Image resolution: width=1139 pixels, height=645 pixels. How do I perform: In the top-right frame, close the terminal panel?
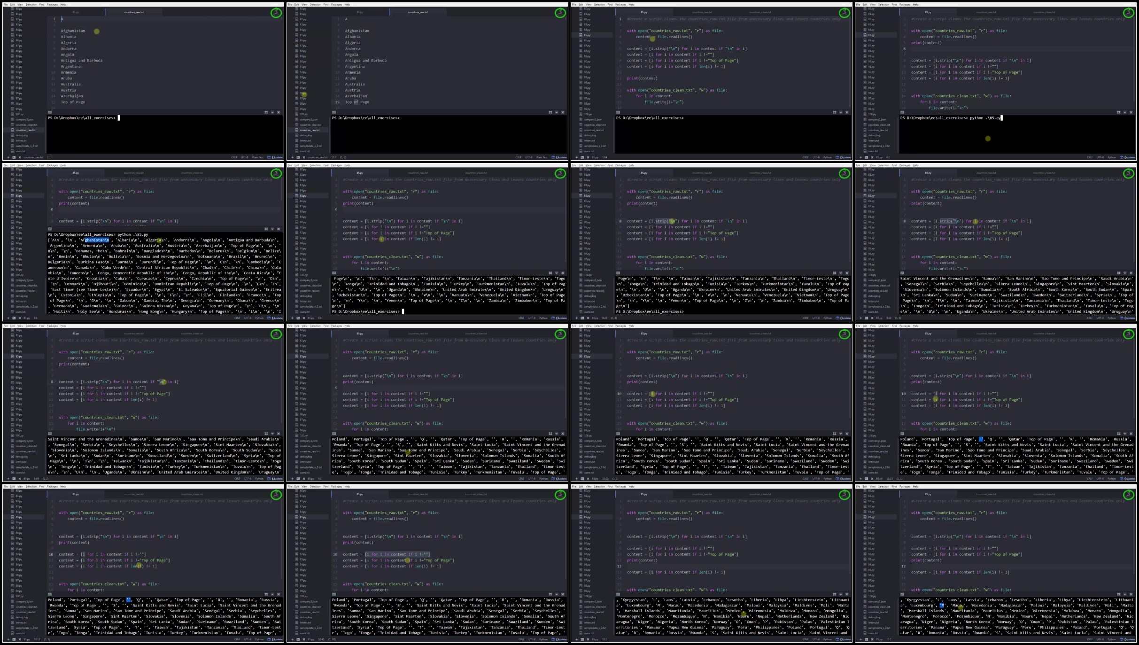coord(1131,112)
